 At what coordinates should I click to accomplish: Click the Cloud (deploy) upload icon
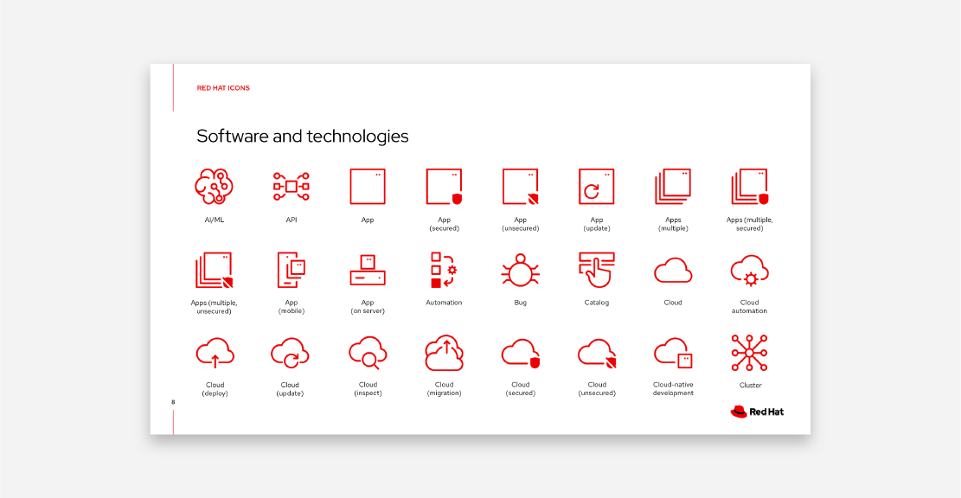pyautogui.click(x=215, y=353)
